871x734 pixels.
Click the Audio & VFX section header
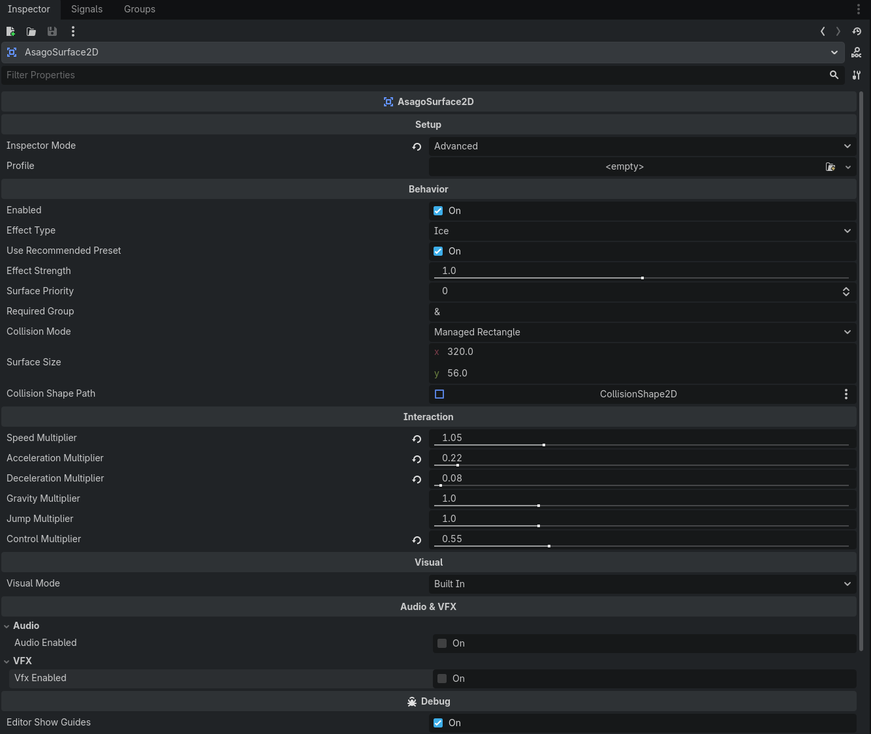(428, 607)
